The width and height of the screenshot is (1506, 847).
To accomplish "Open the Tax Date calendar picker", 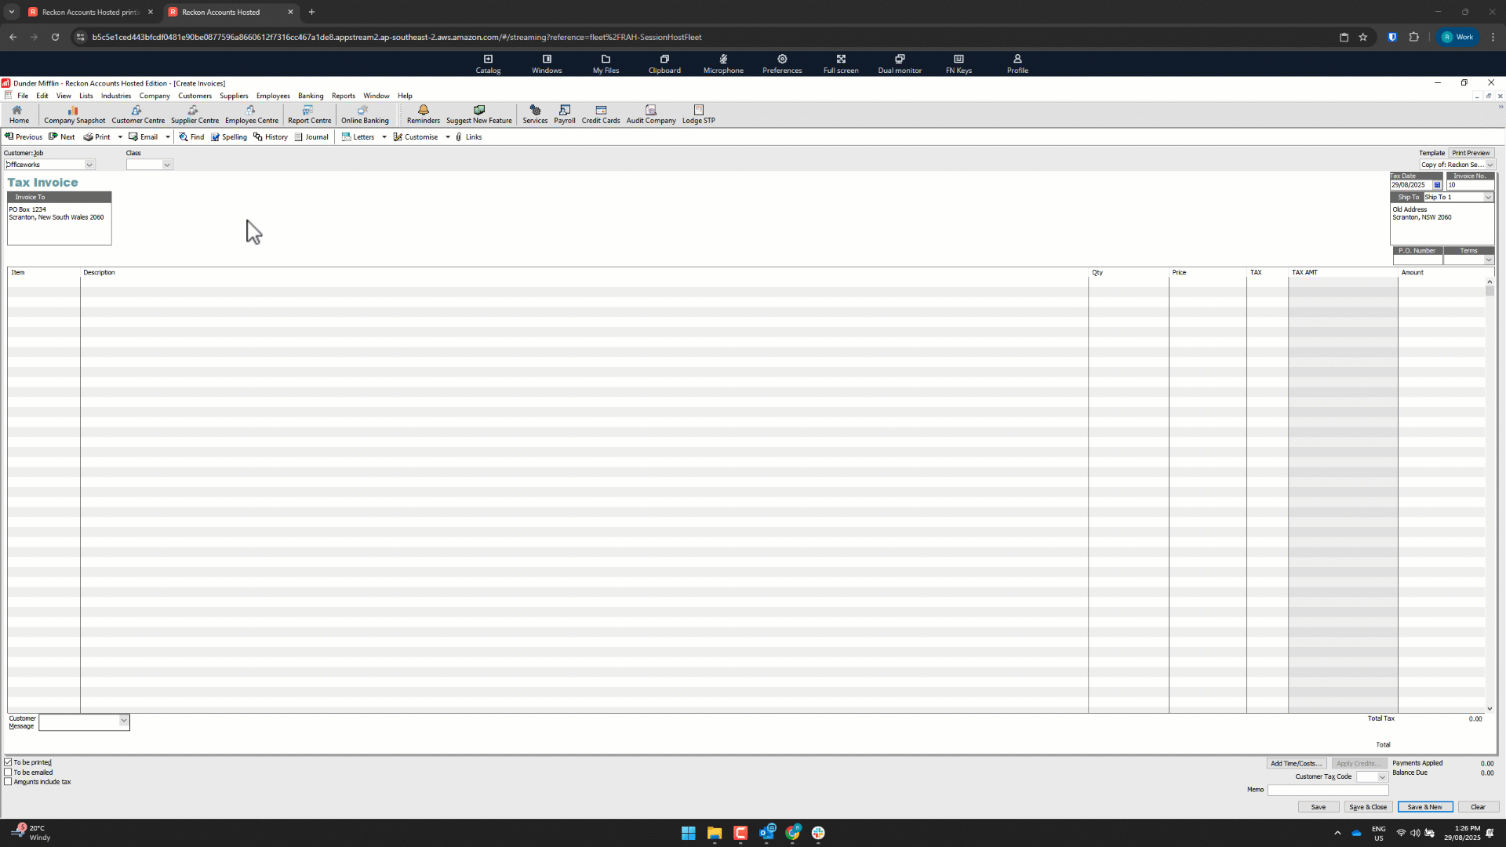I will (1437, 185).
